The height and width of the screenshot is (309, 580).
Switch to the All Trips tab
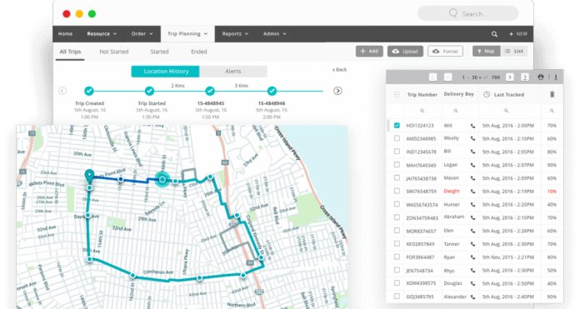[70, 52]
